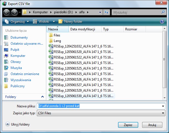This screenshot has height=133, width=169.
Task: Open the Nazwa pliku dropdown arrow
Action: coord(163,106)
